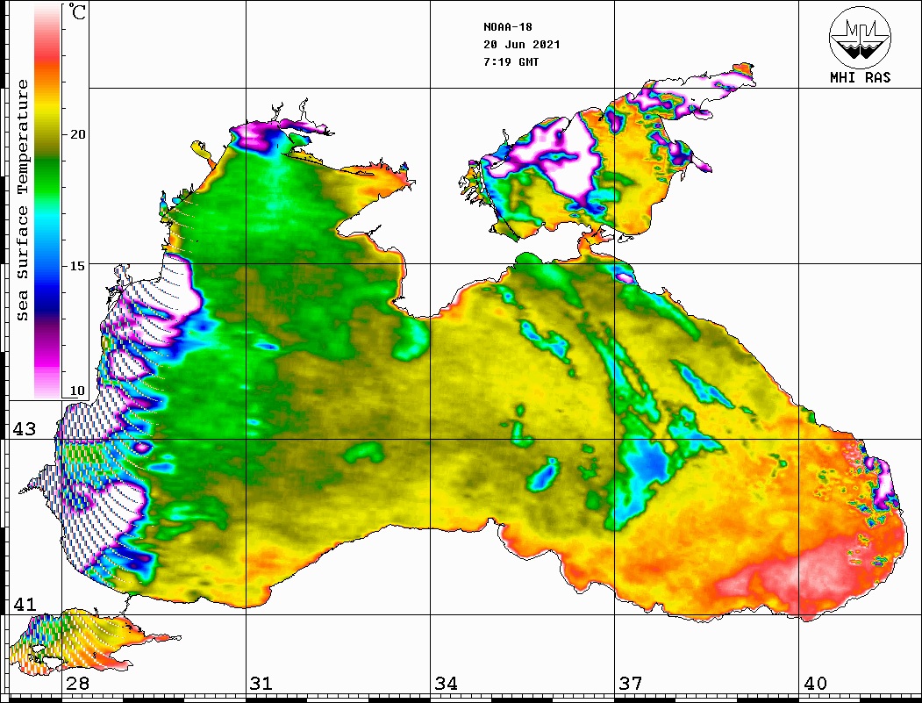The image size is (922, 703).
Task: Click latitude label 43
Action: (x=25, y=429)
